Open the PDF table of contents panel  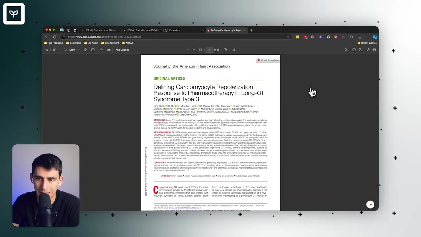[x=46, y=50]
